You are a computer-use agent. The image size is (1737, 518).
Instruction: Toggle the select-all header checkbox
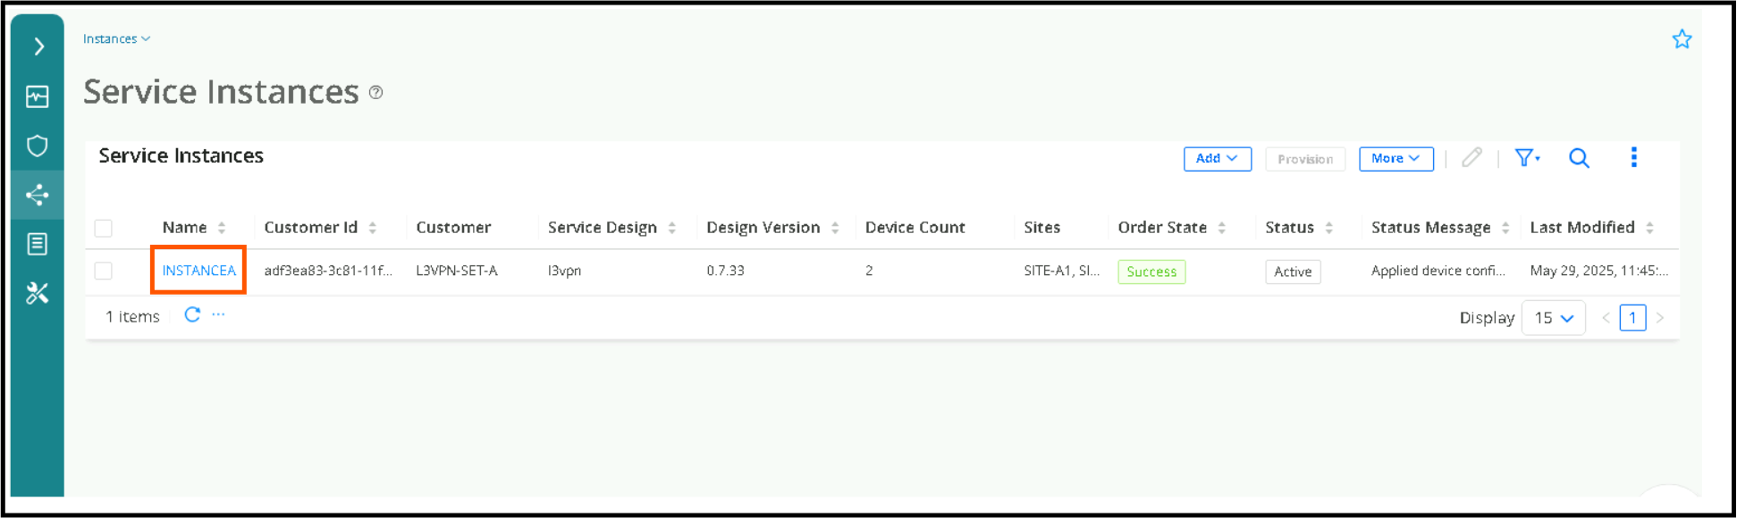tap(104, 228)
